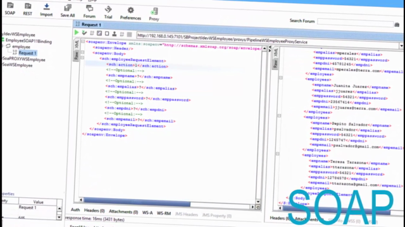The width and height of the screenshot is (405, 227).
Task: Open the request Headers (0) tab
Action: [x=94, y=211]
